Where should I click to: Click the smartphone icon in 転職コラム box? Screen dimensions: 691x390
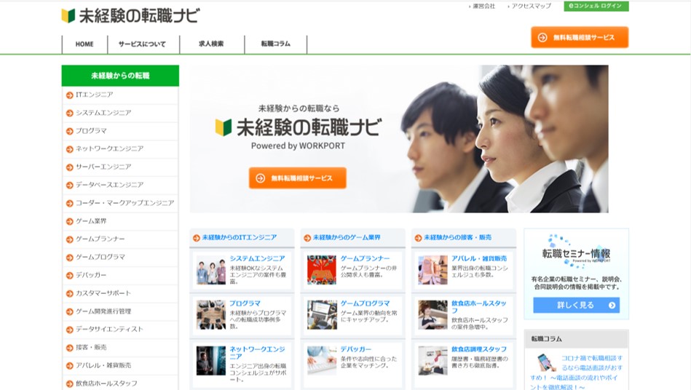[x=545, y=362]
